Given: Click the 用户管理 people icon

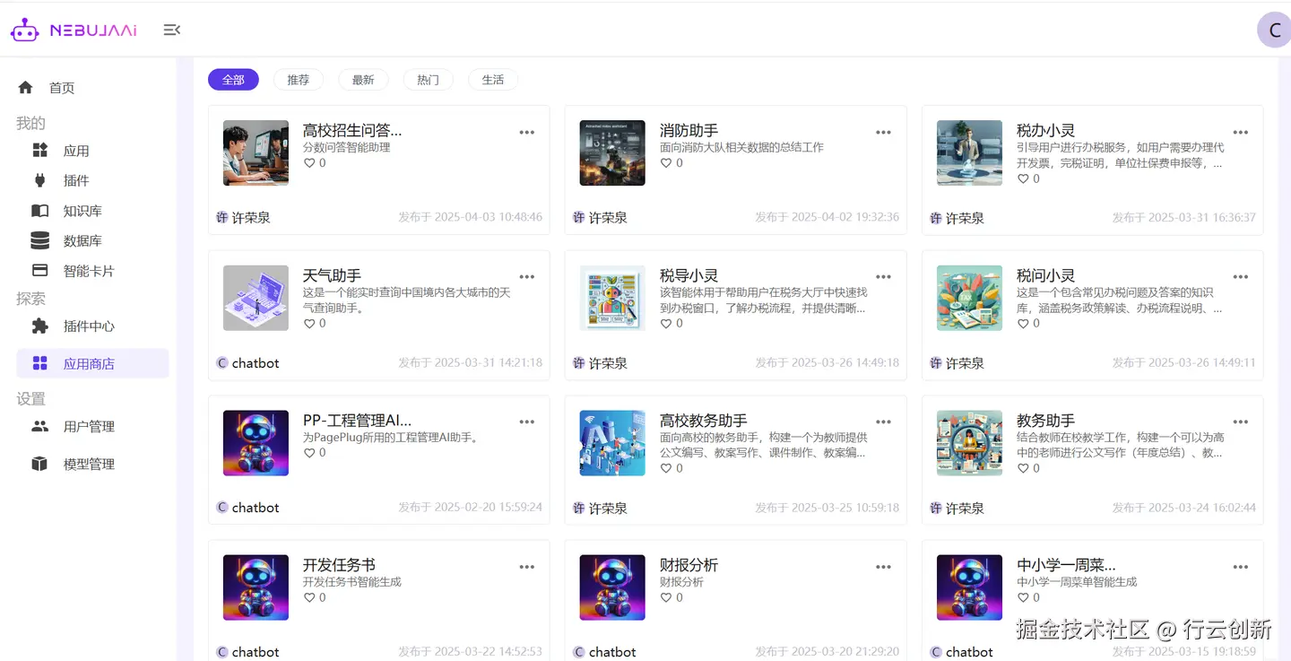Looking at the screenshot, I should click(39, 426).
